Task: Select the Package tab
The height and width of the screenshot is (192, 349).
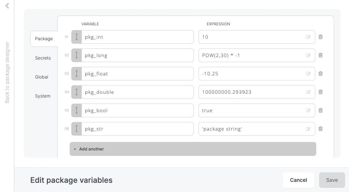Action: coord(44,39)
